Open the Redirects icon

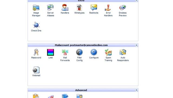94,8
